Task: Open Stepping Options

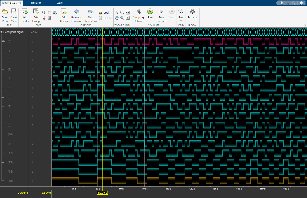Action: tap(138, 15)
